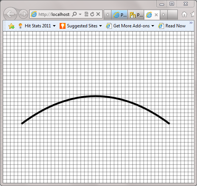Open the Read Now favorites link
Viewport: 197px width, 186px height.
[172, 26]
